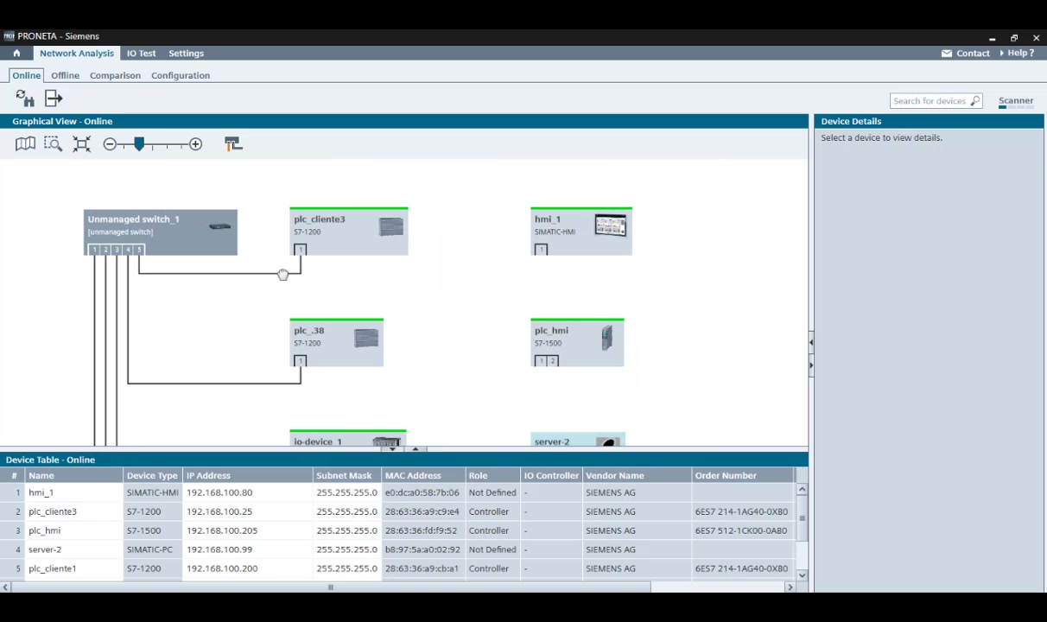Select the plc_hmi S7-1500 device icon
The width and height of the screenshot is (1047, 622).
click(606, 337)
